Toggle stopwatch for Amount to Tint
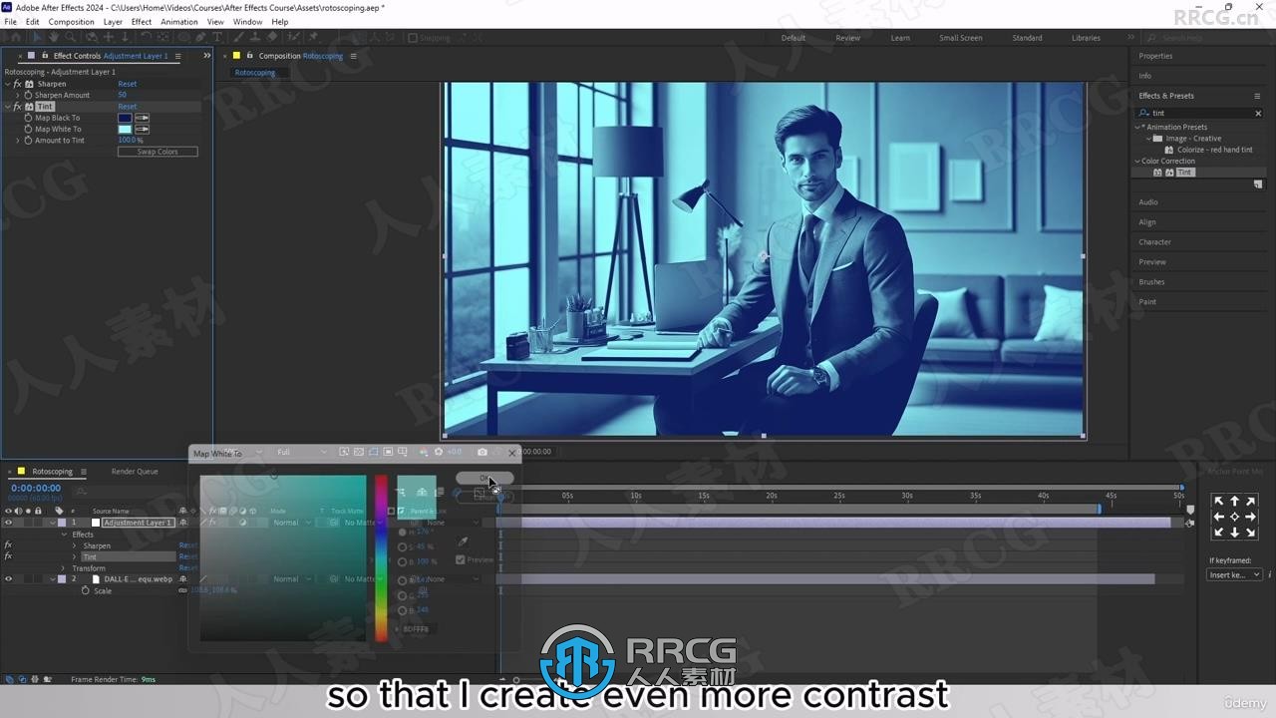This screenshot has height=718, width=1276. tap(28, 141)
